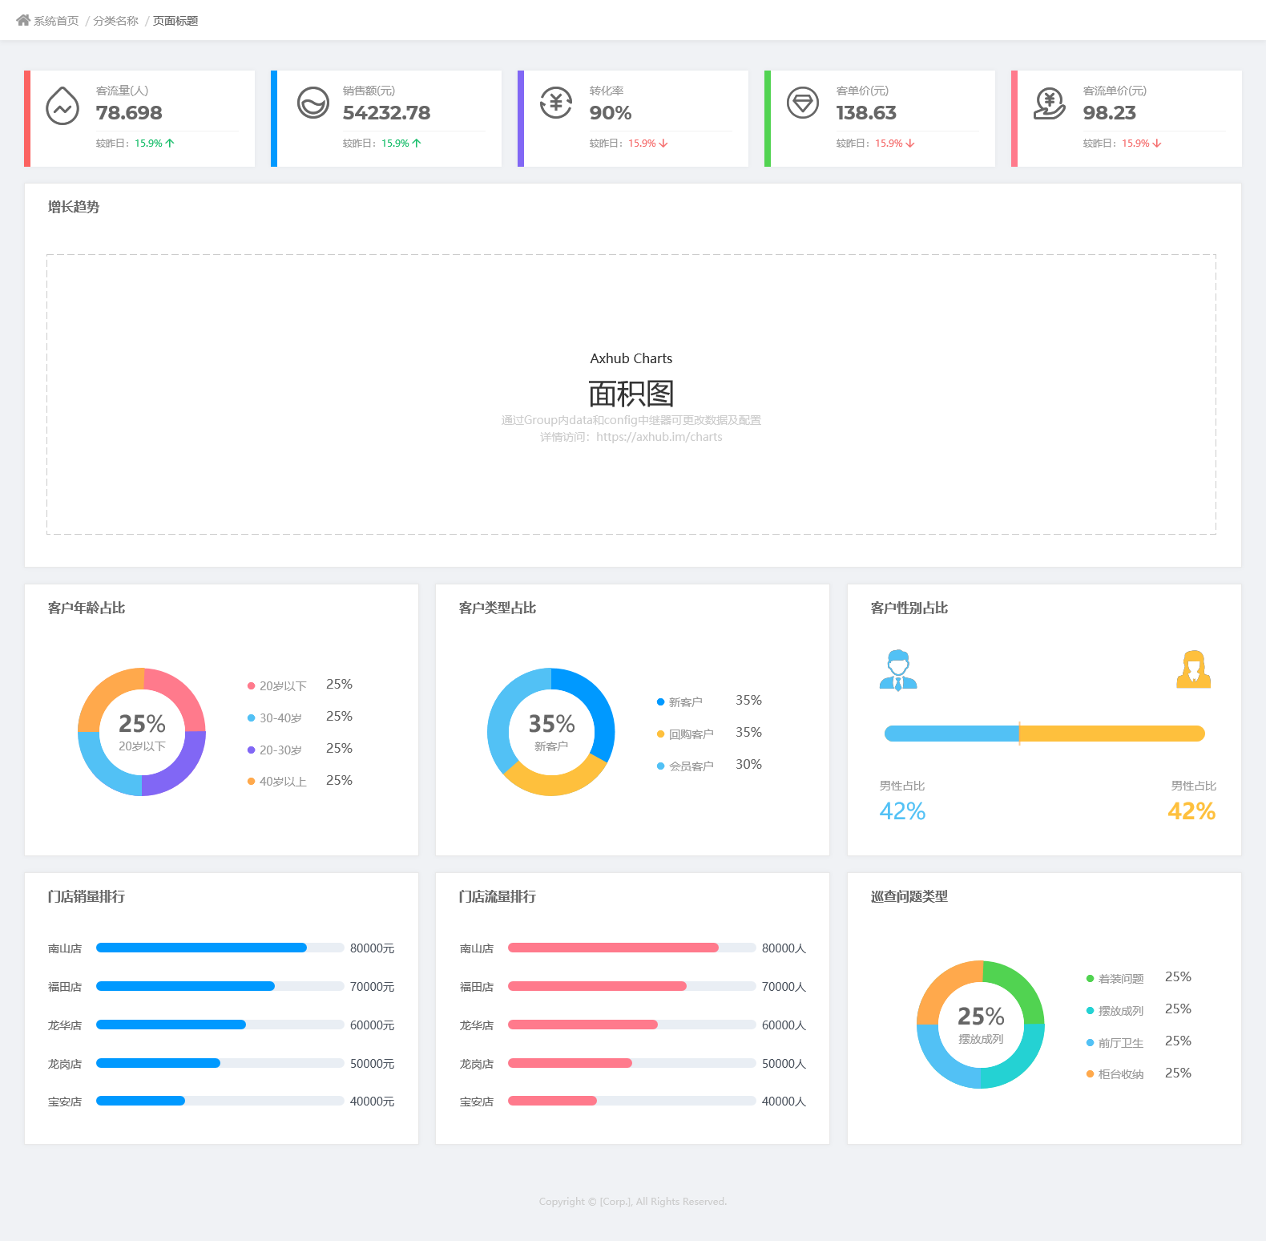The image size is (1266, 1241).
Task: Click the down arrow in 客流单价 card
Action: pos(1157,144)
